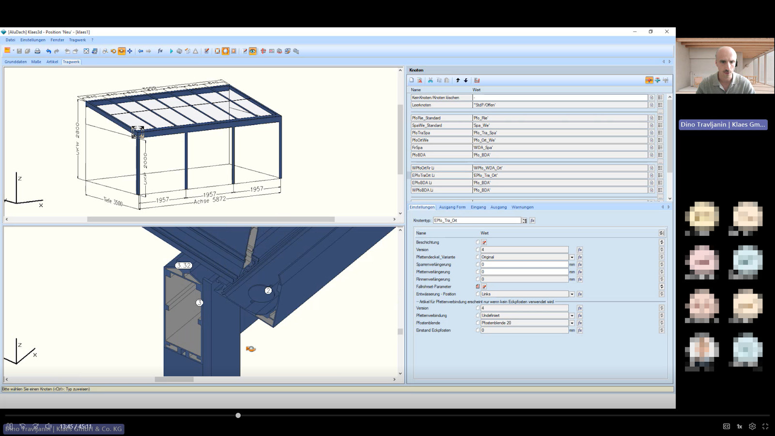Move node up with black up arrow
Viewport: 775px width, 436px height.
pos(458,80)
